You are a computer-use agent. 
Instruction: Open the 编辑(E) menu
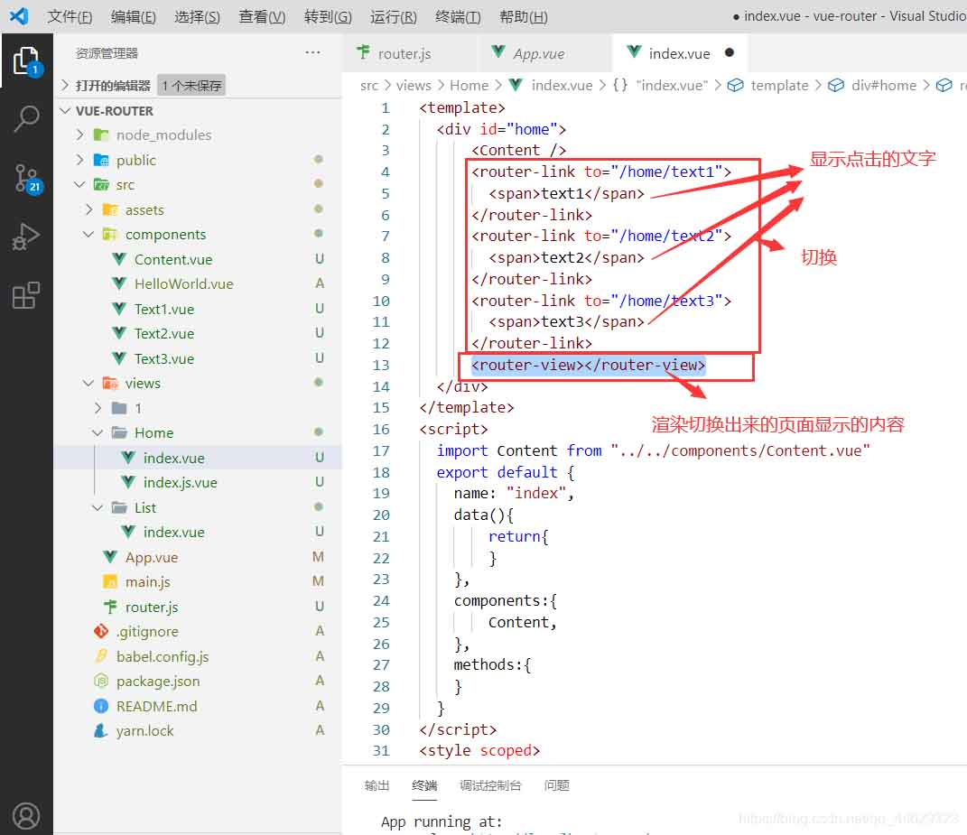point(134,16)
